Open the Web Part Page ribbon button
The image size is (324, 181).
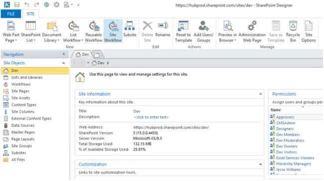[11, 31]
